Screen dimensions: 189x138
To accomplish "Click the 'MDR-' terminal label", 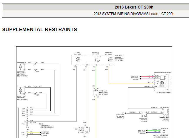I will click(24, 109).
